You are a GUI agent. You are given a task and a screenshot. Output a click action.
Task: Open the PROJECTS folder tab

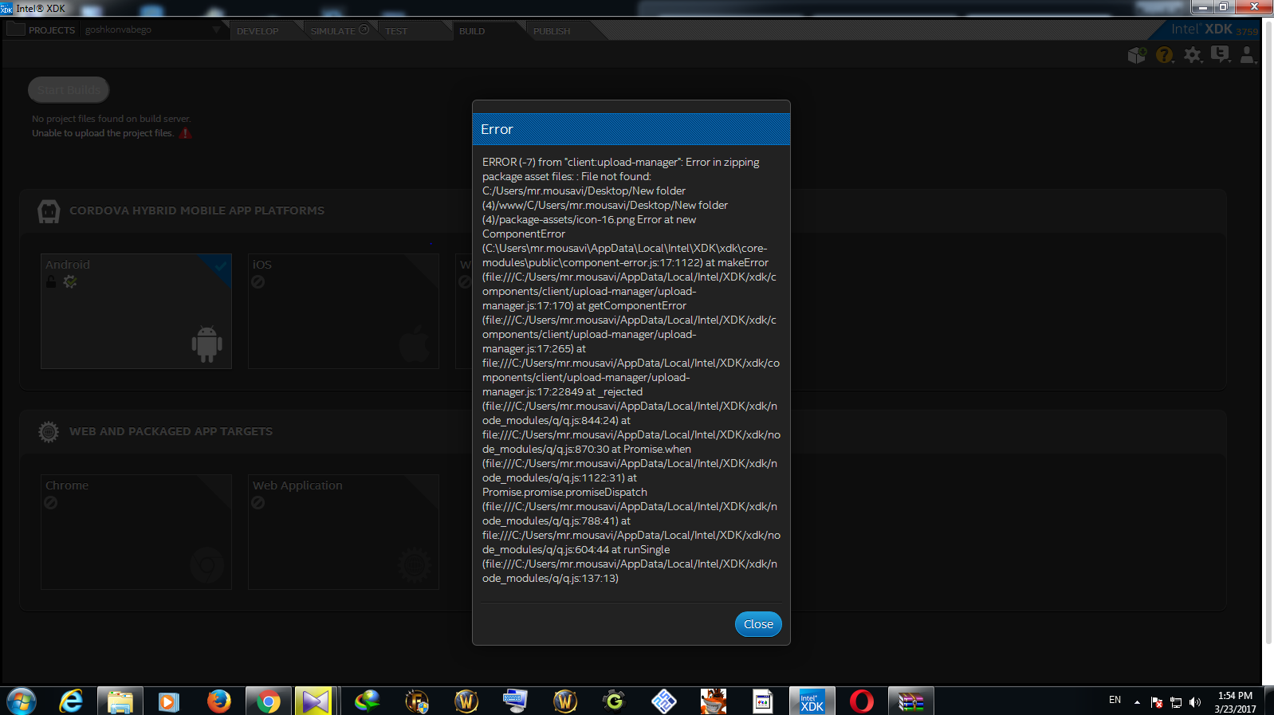41,29
